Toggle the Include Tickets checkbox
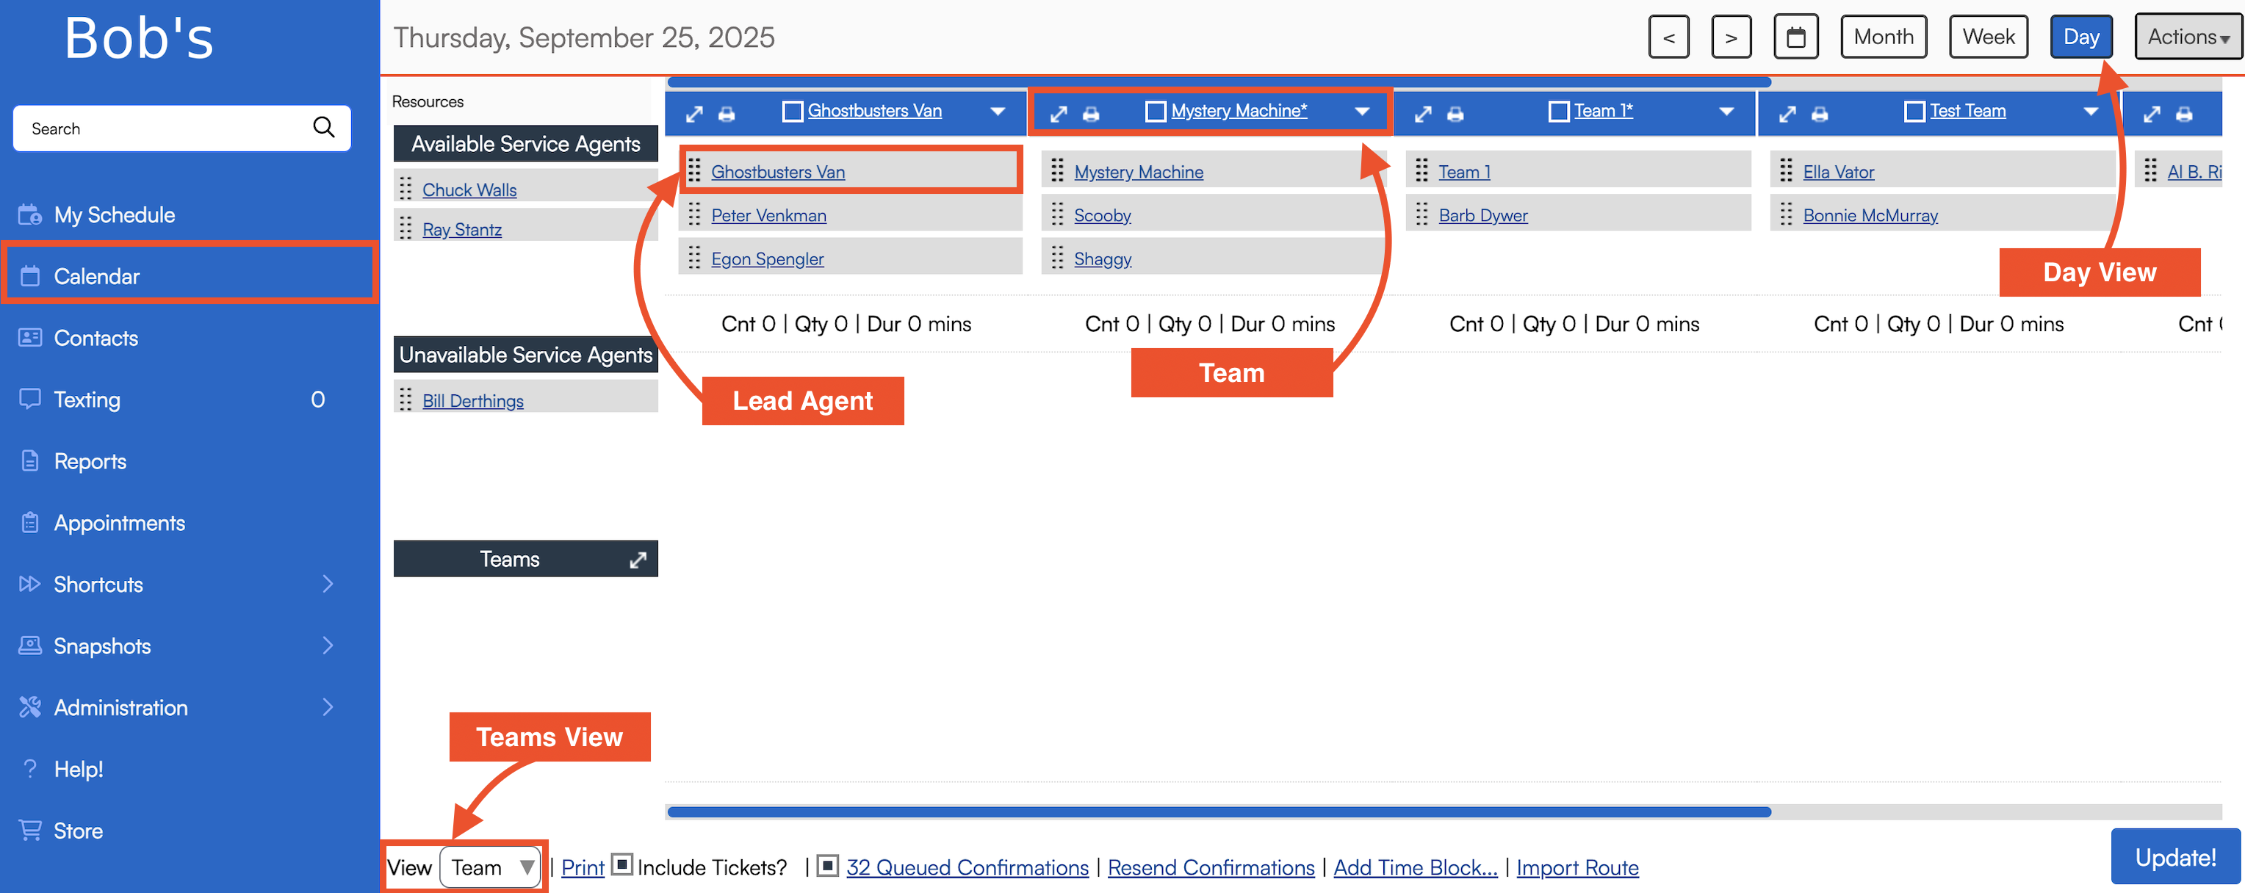2245x893 pixels. point(621,864)
